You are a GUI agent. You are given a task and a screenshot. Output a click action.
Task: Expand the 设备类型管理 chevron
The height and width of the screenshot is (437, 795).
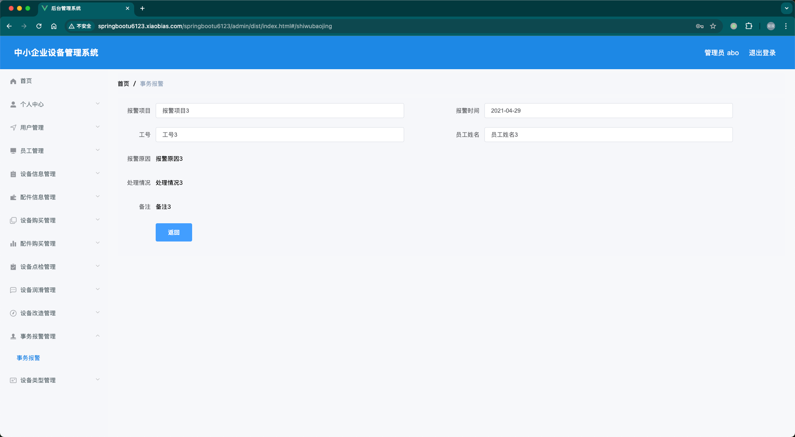(x=98, y=379)
